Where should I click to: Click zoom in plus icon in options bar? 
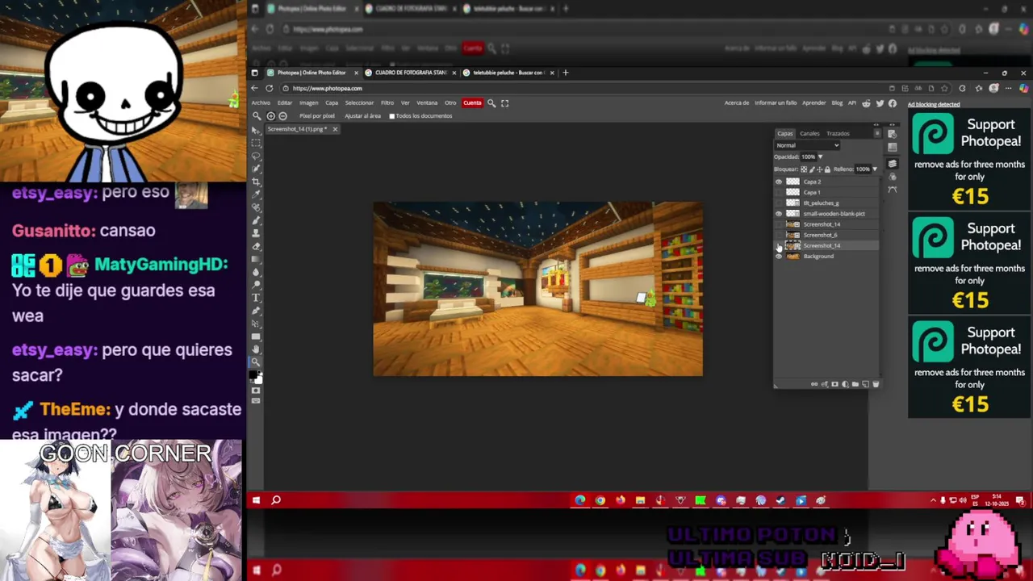point(271,116)
